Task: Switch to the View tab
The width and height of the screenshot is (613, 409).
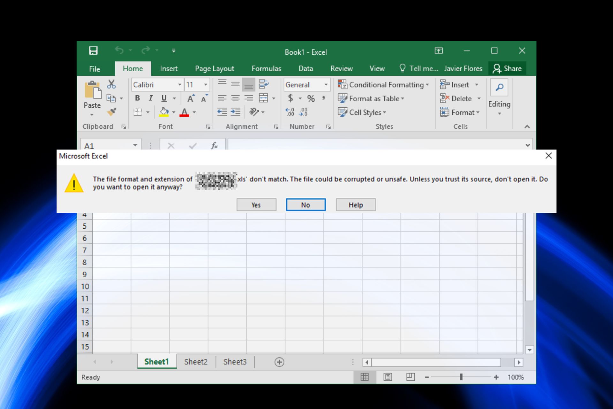Action: click(377, 69)
